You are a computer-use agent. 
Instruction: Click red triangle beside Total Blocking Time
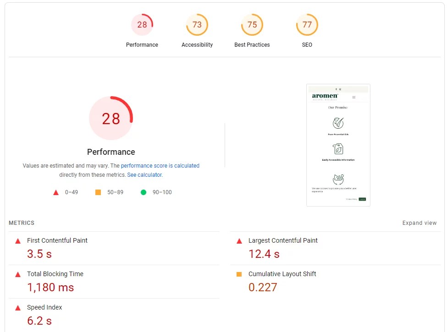pyautogui.click(x=18, y=274)
